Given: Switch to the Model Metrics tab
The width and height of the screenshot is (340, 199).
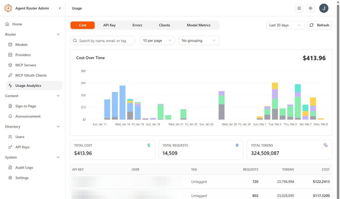Looking at the screenshot, I should click(199, 25).
